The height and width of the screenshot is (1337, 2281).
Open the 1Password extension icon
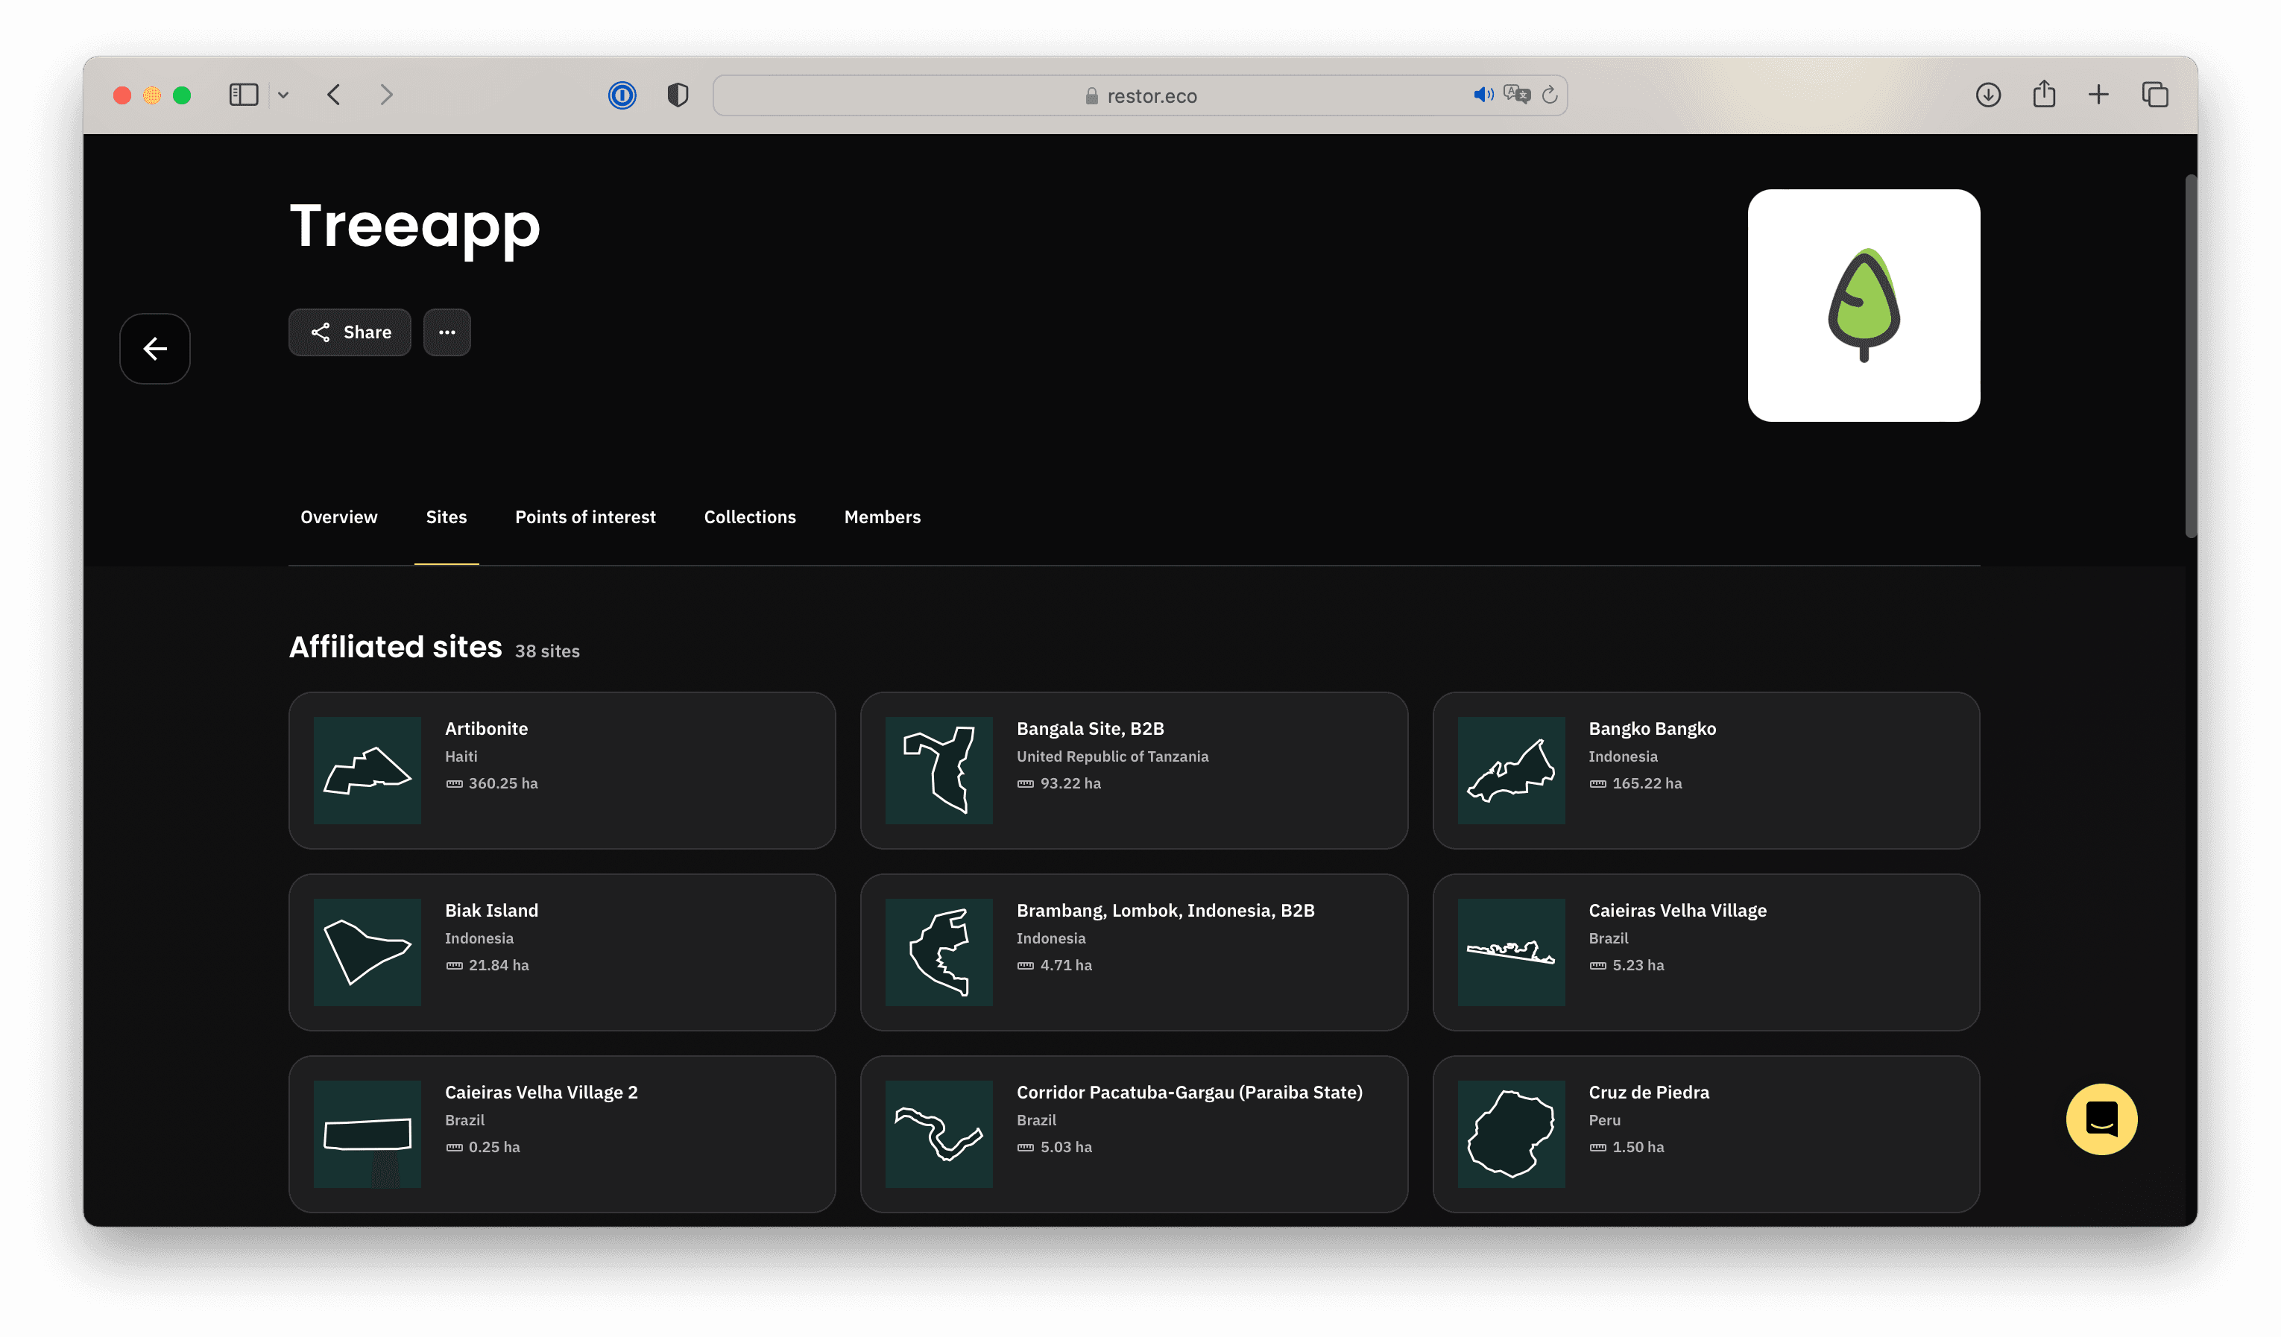(x=622, y=95)
